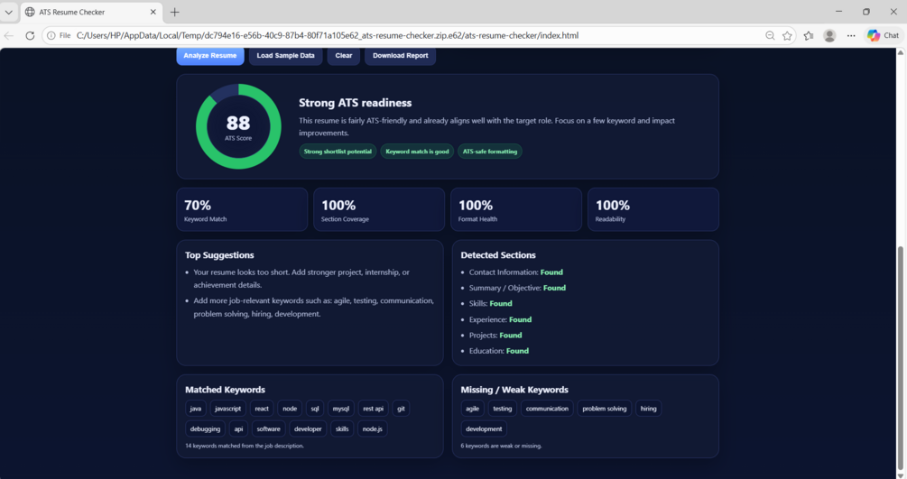Load the sample data

click(285, 56)
